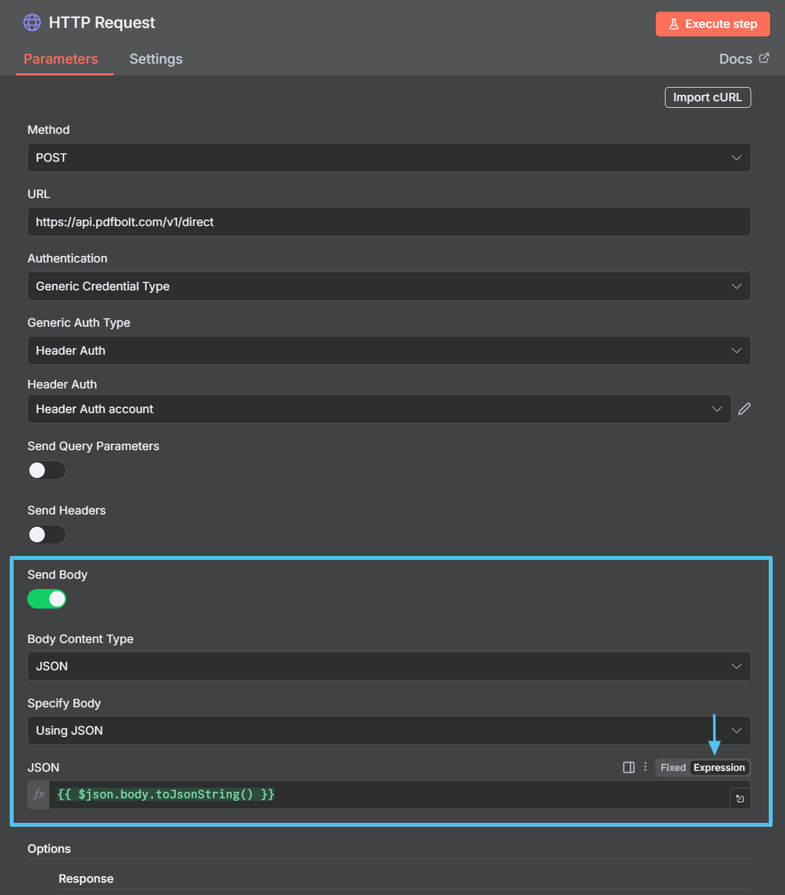Screen dimensions: 785x895
Task: Click the split-view icon above the JSON field
Action: point(628,767)
